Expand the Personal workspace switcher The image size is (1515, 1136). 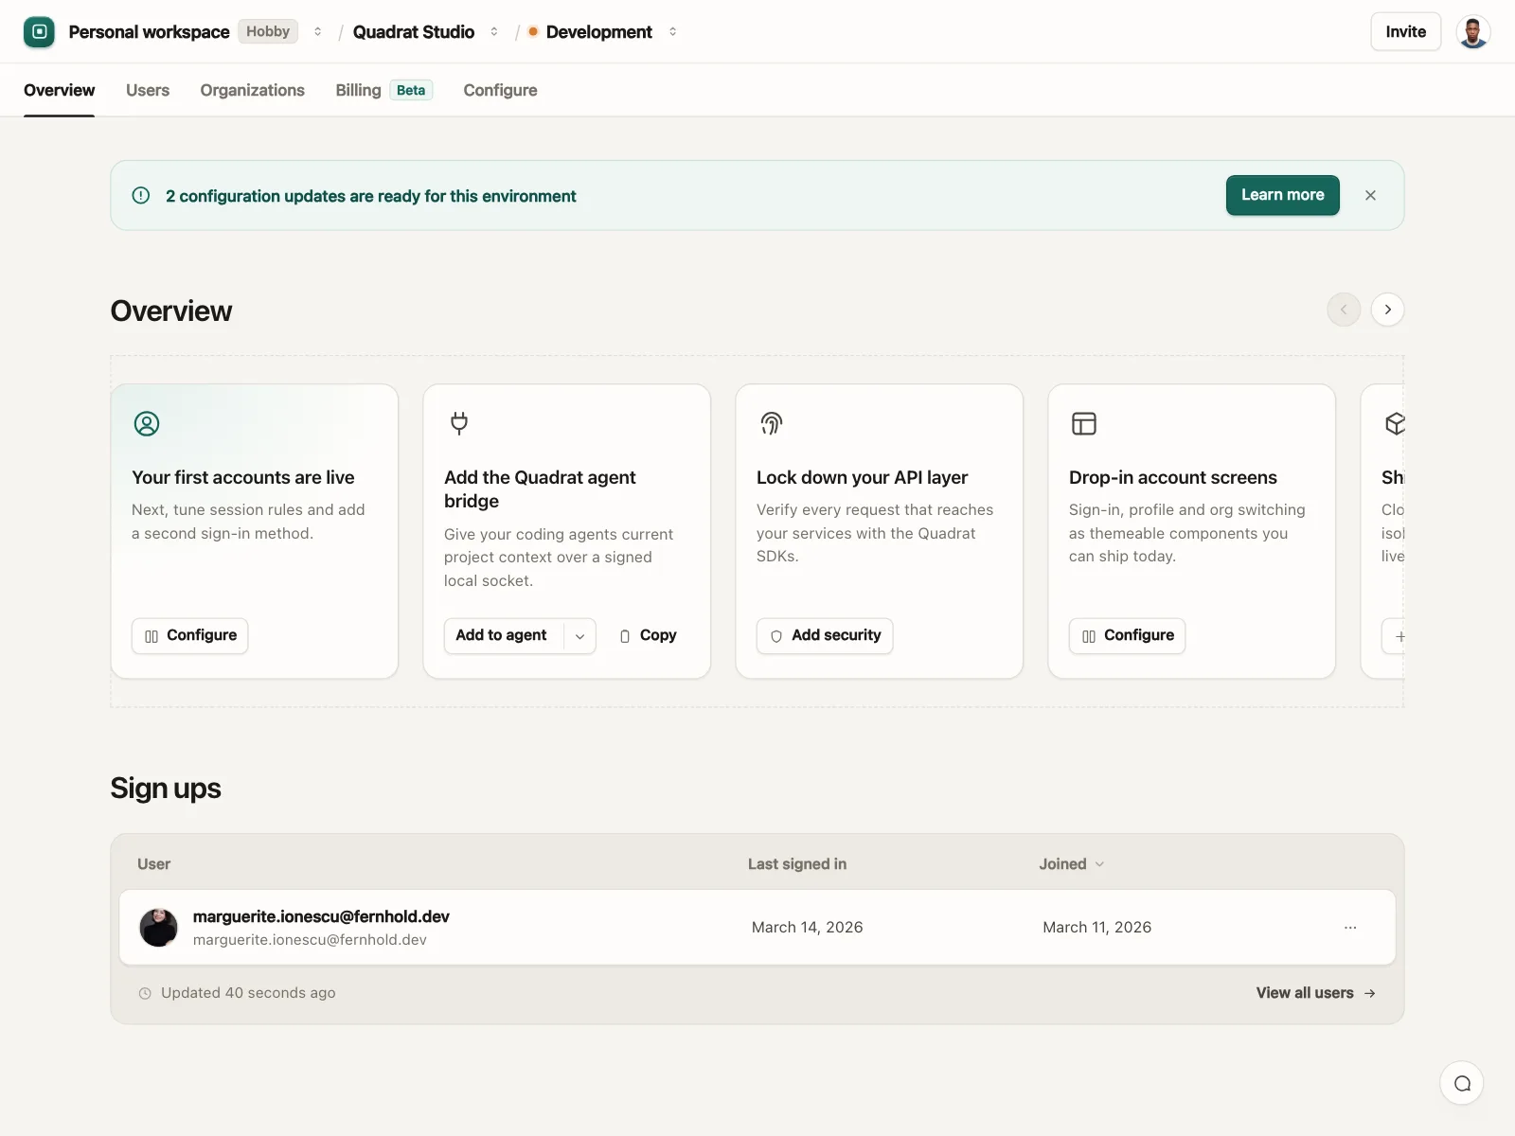[x=318, y=31]
